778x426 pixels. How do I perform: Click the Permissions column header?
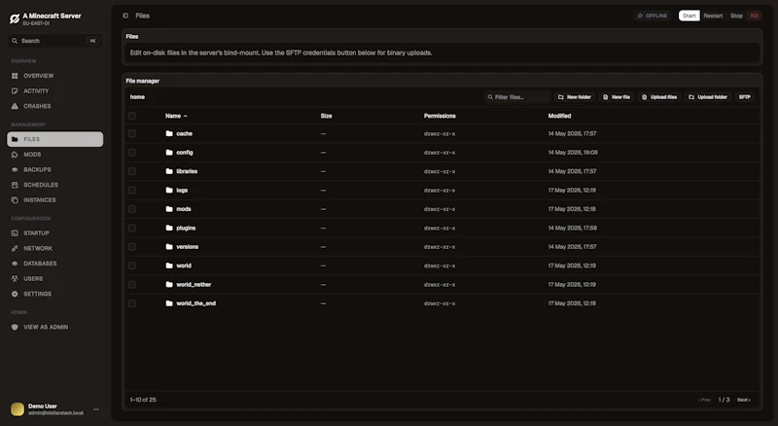[440, 116]
